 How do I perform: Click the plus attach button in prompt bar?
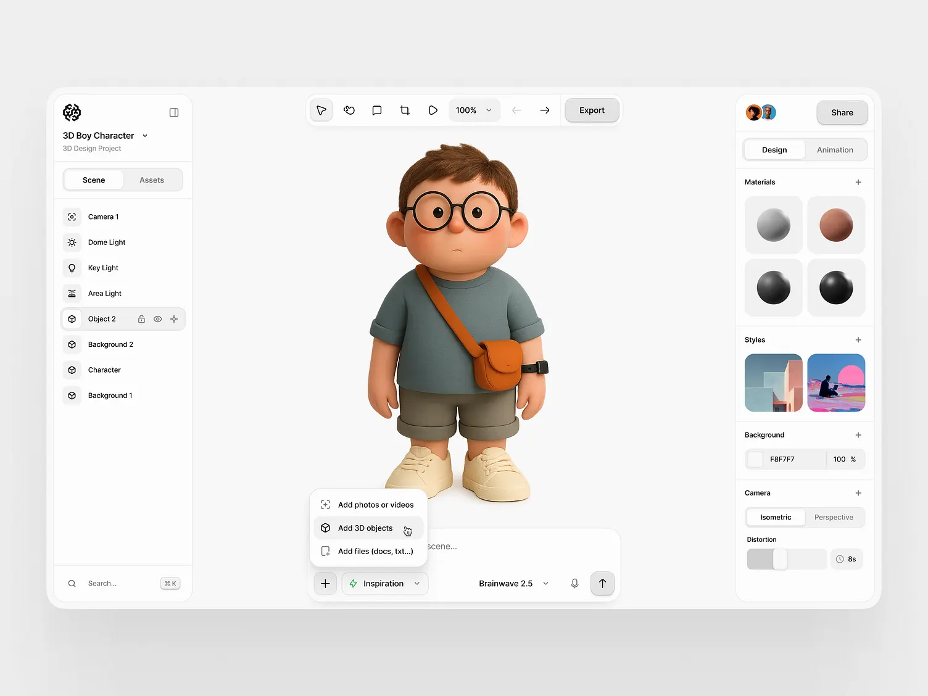[x=325, y=584]
